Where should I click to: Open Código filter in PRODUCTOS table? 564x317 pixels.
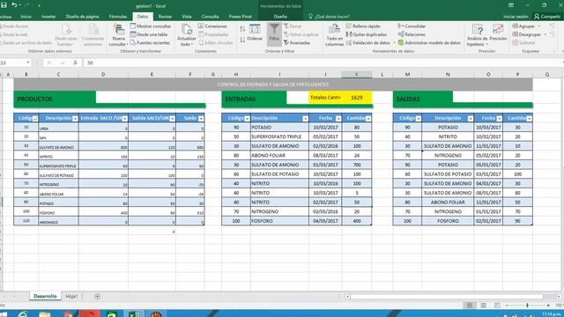(x=35, y=119)
